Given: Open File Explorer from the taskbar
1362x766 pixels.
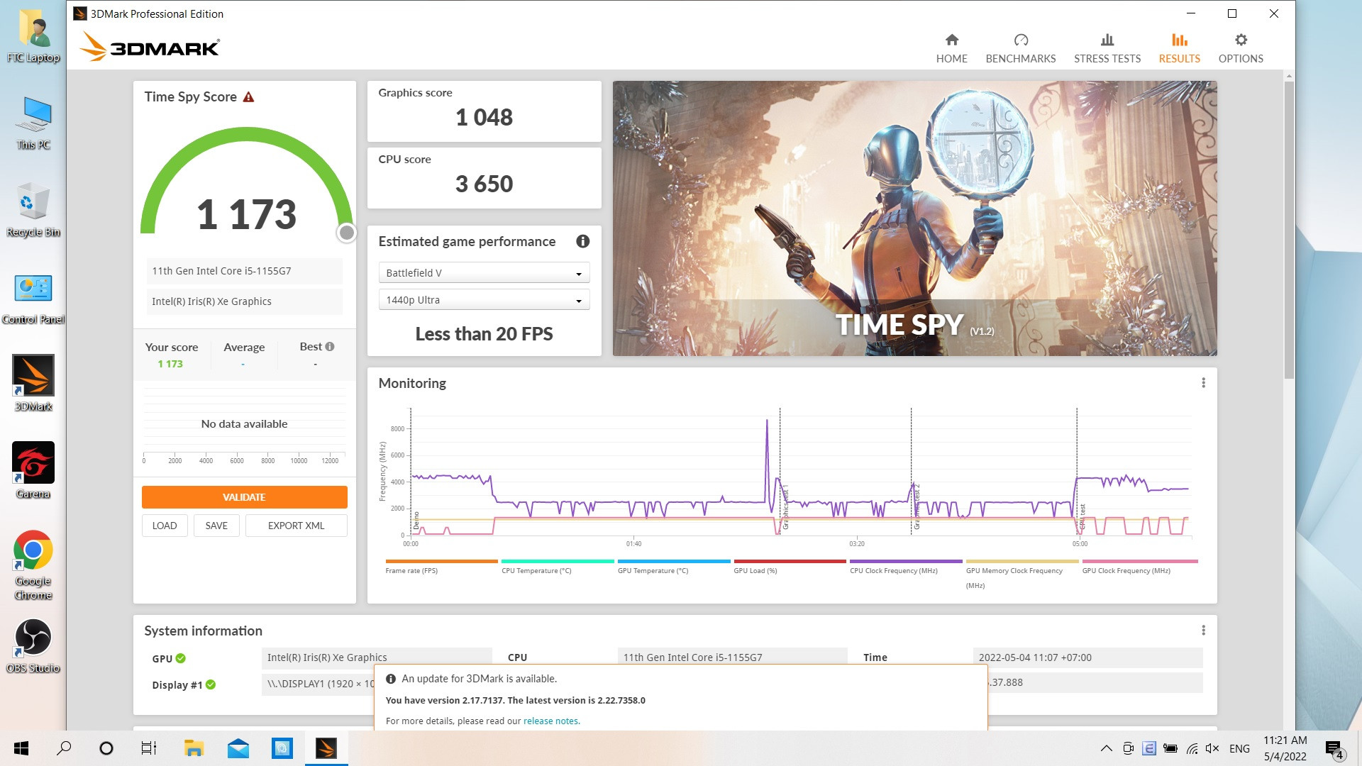Looking at the screenshot, I should coord(194,748).
